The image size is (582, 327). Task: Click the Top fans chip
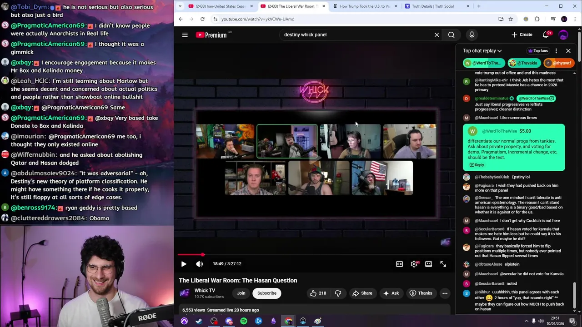[538, 51]
